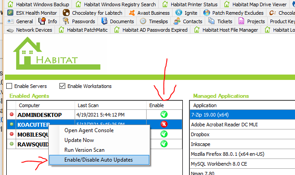Enable the Servers checkbox
Screen dimensions: 295x175
tap(9, 86)
